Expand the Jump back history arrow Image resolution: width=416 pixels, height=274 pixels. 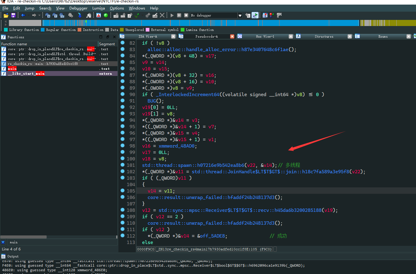click(28, 15)
